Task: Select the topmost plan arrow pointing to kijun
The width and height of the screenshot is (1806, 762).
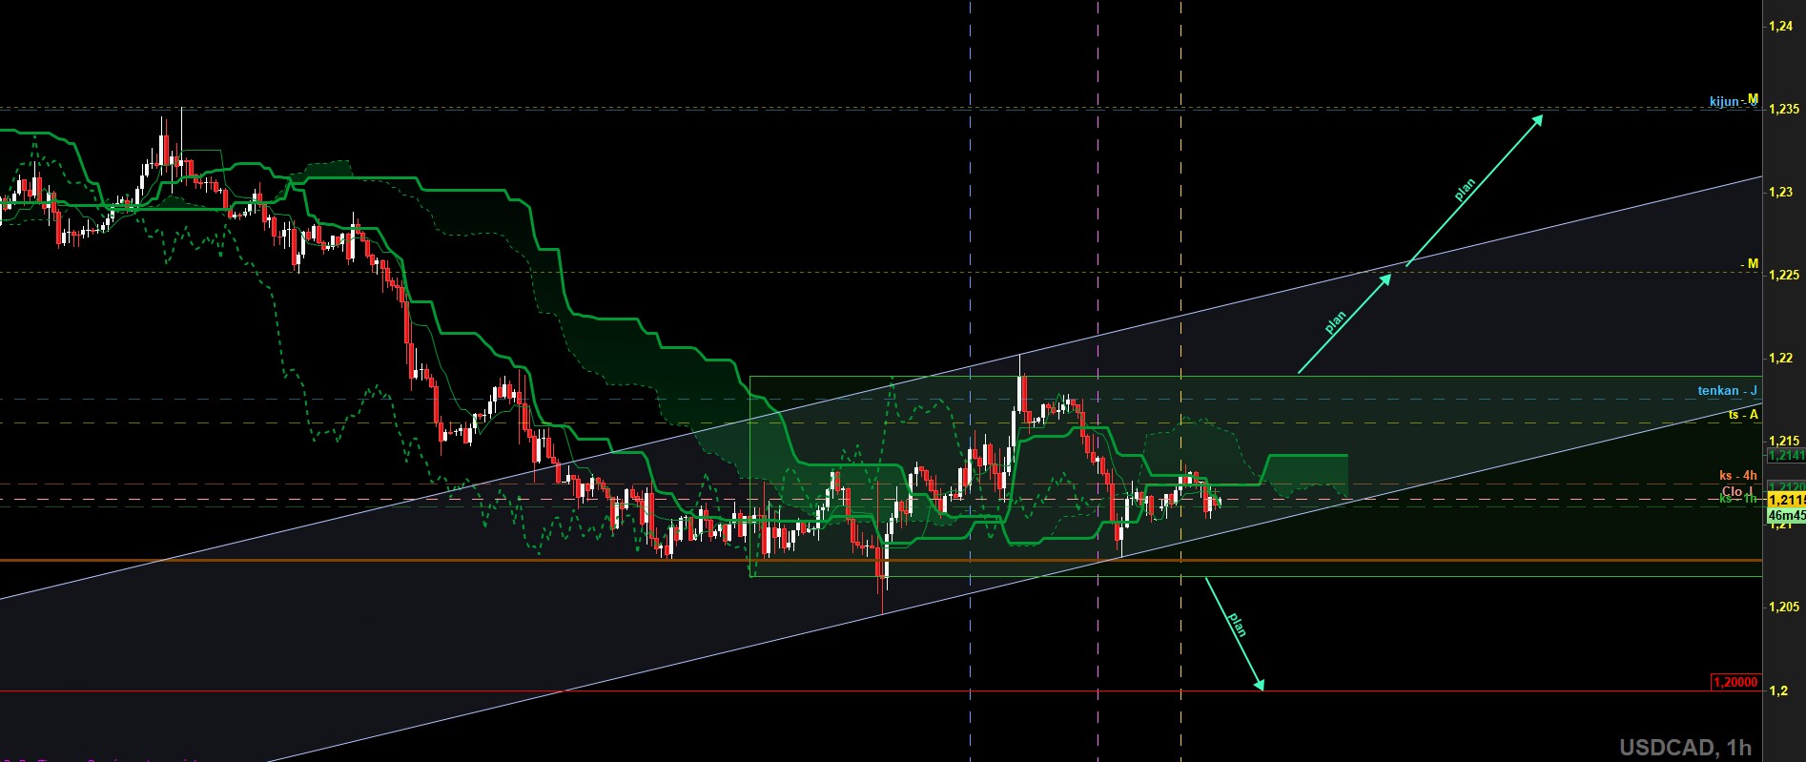Action: pos(1473,189)
